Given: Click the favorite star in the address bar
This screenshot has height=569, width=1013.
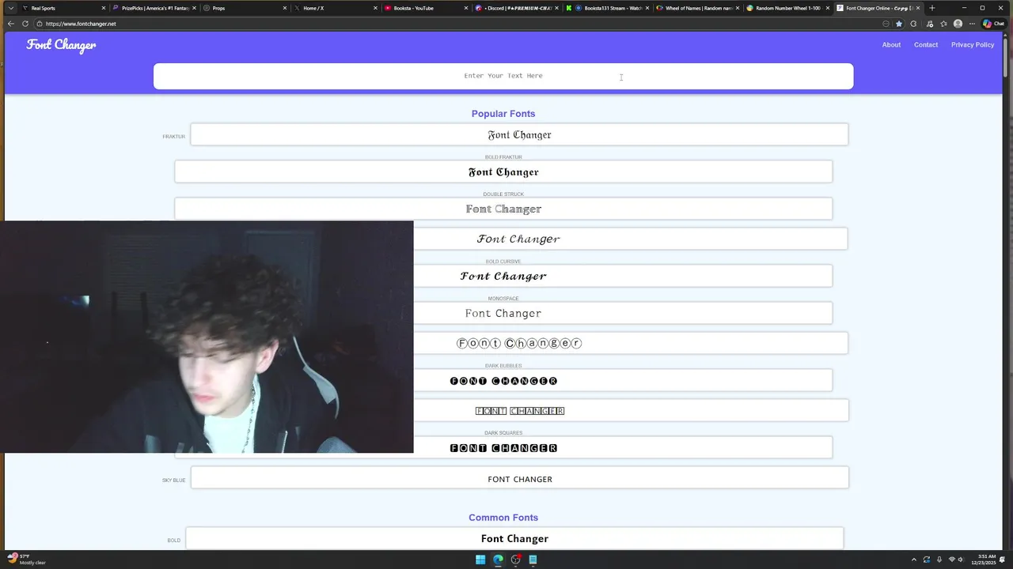Looking at the screenshot, I should 899,24.
